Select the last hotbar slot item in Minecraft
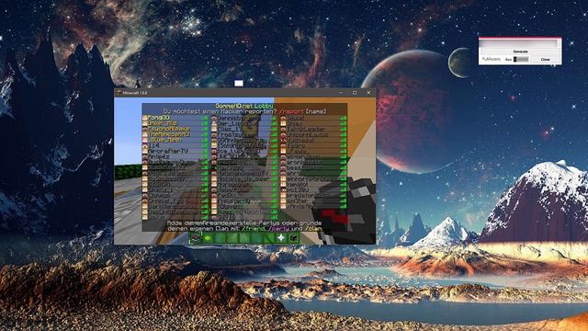The height and width of the screenshot is (331, 588). click(293, 237)
